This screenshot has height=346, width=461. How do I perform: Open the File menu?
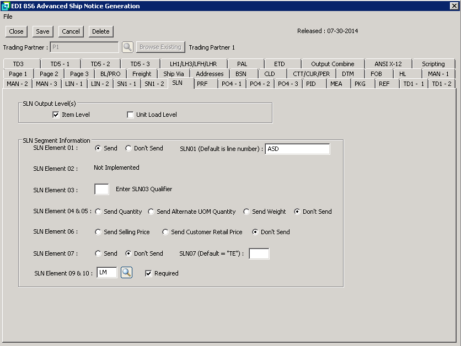coord(8,17)
